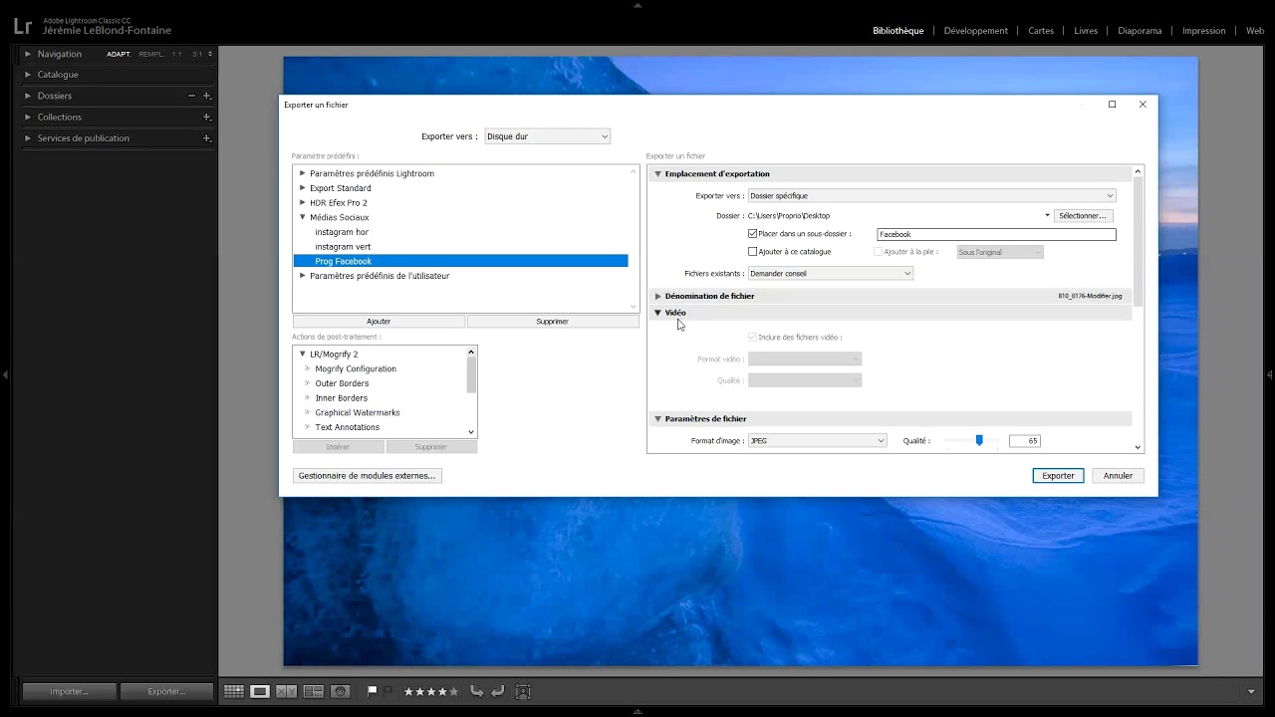Click the Qualité value field showing 65
Viewport: 1275px width, 717px height.
pyautogui.click(x=1024, y=440)
